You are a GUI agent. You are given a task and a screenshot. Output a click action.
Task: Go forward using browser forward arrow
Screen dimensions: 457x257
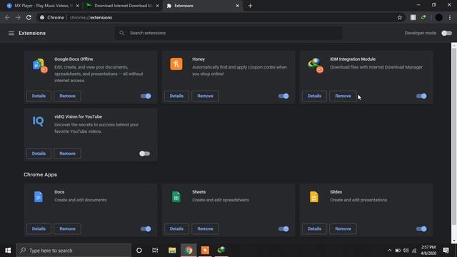(18, 17)
